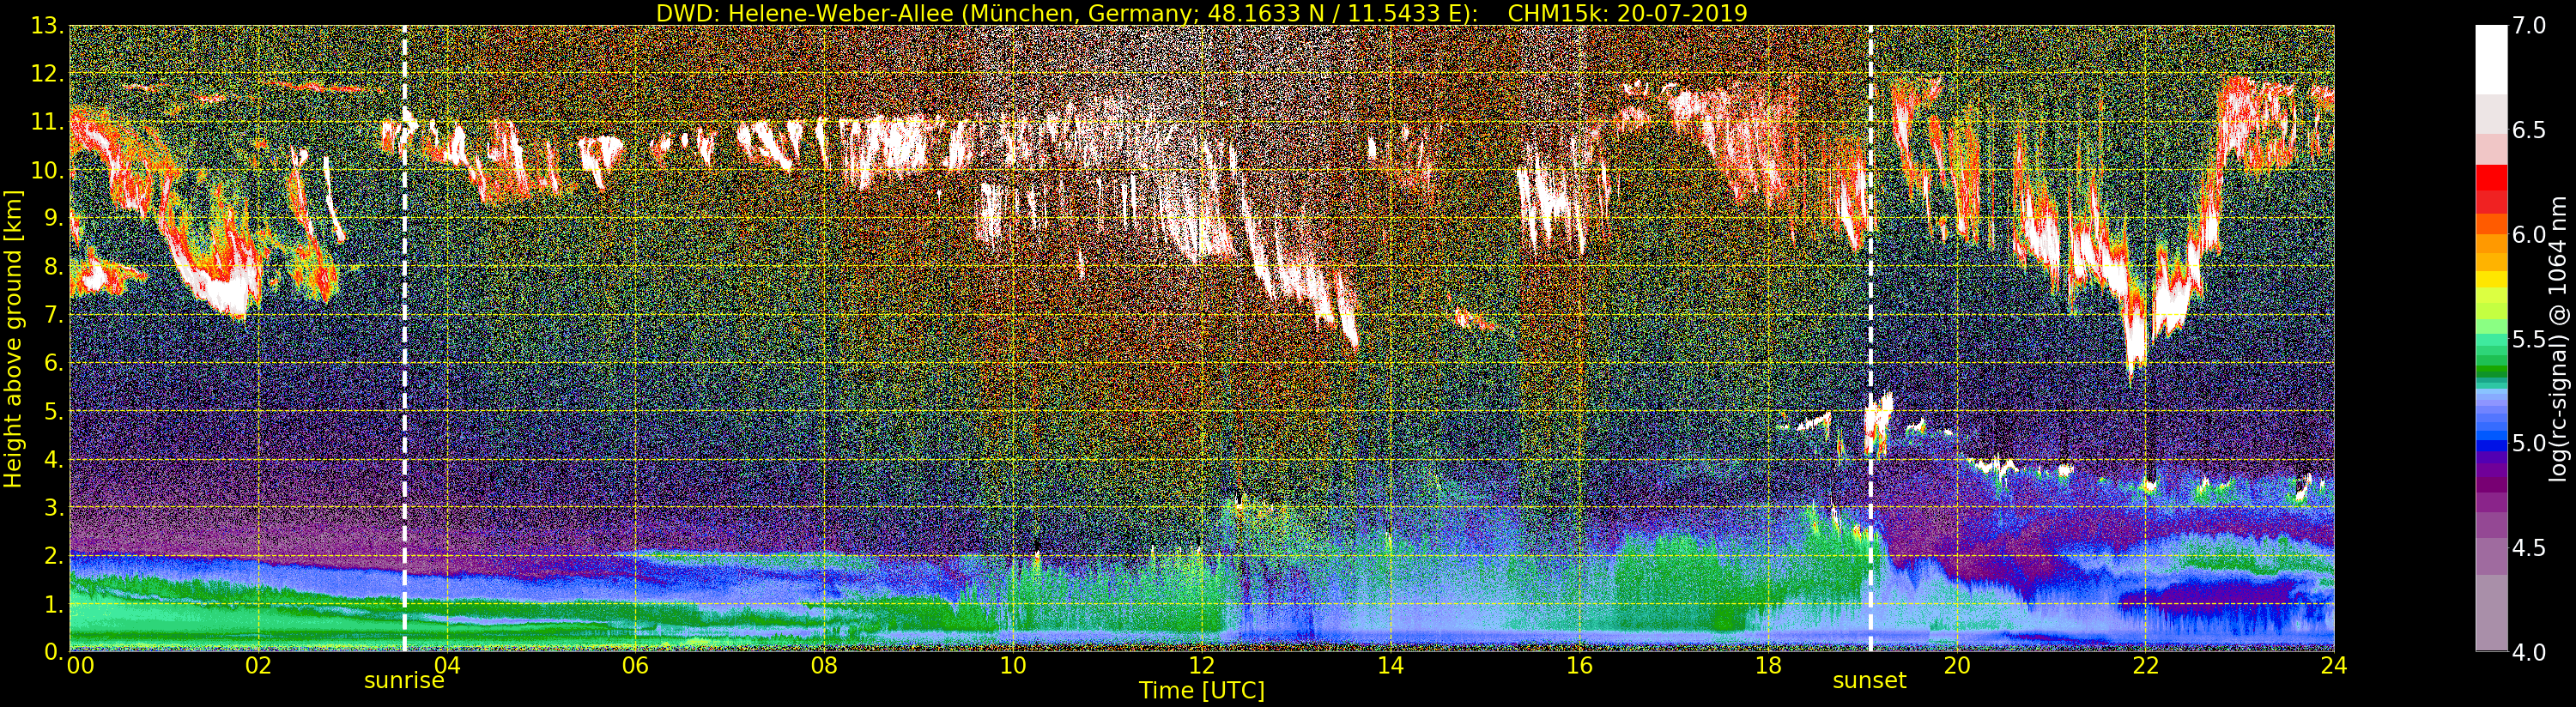The image size is (2576, 707).
Task: Click the height tick label 6.
Action: pyautogui.click(x=52, y=364)
